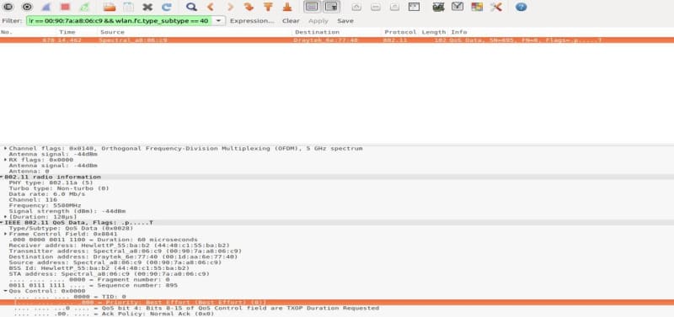Clear the display filter
The image size is (674, 317).
point(291,20)
